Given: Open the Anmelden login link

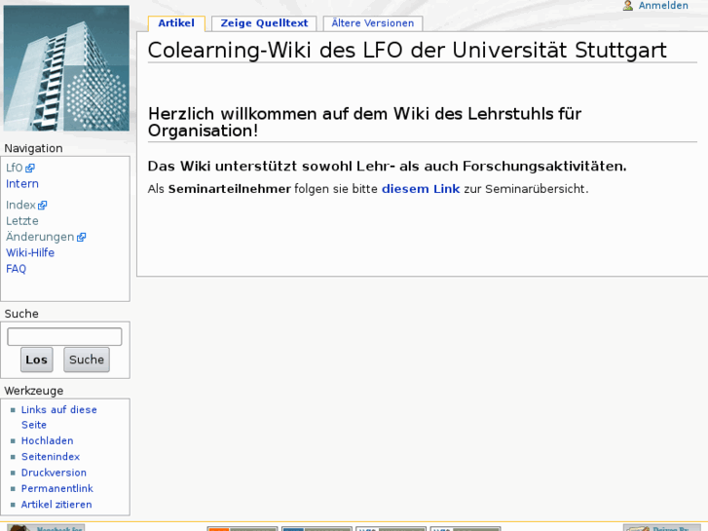Looking at the screenshot, I should pyautogui.click(x=663, y=6).
